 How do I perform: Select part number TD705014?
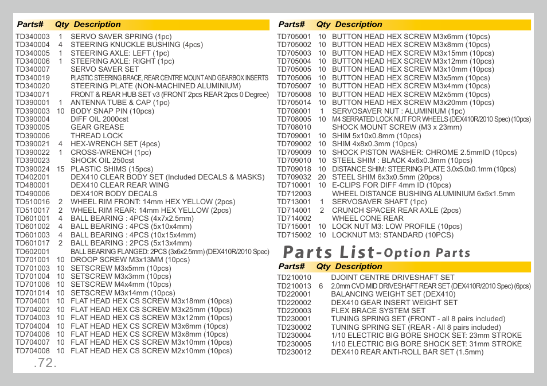[x=294, y=103]
